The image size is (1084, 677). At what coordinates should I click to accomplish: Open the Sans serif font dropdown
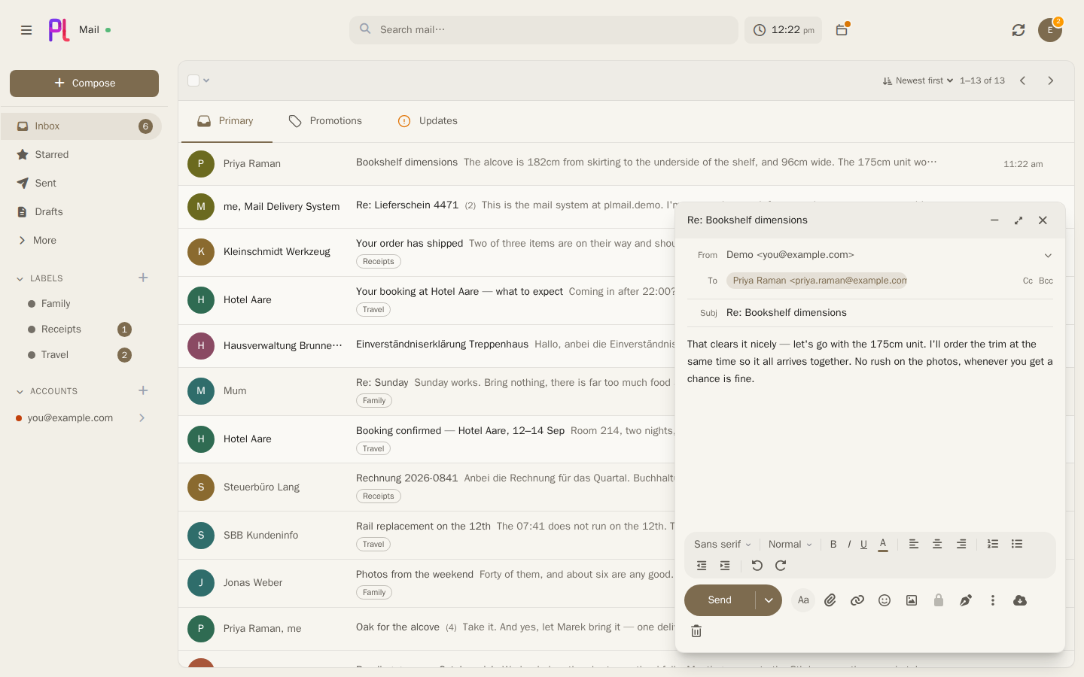point(723,544)
